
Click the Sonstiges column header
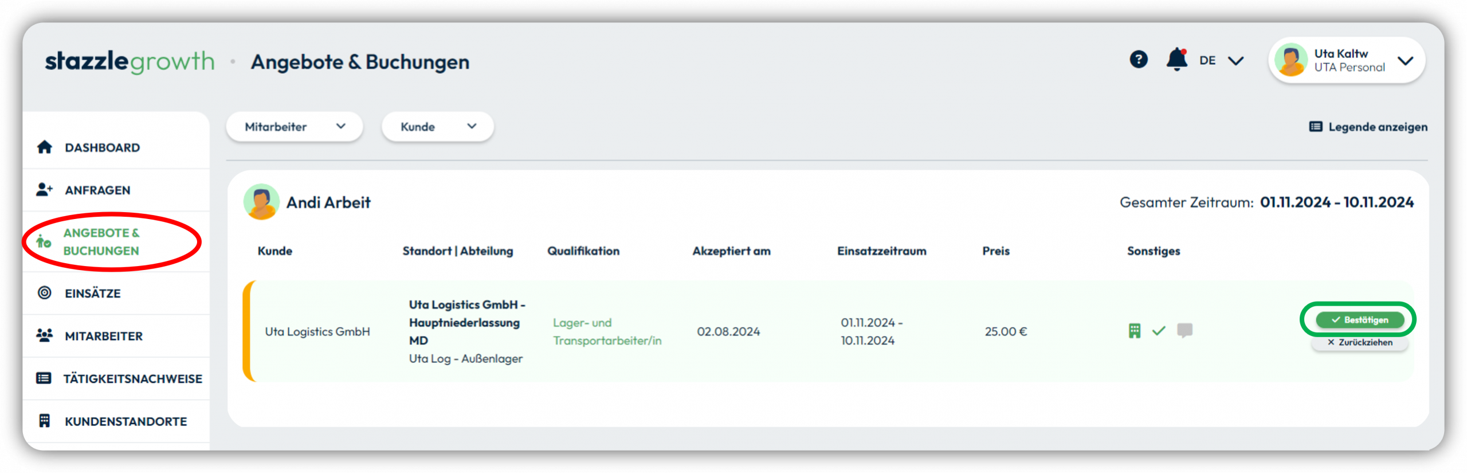click(x=1154, y=251)
